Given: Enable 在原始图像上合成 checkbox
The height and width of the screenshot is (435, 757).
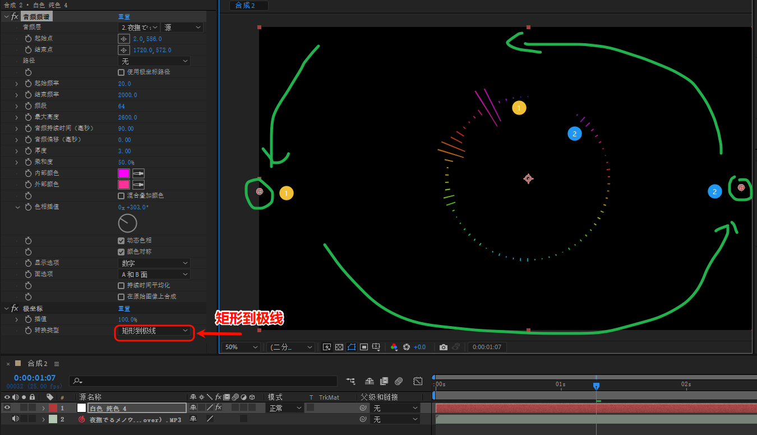Looking at the screenshot, I should point(121,296).
